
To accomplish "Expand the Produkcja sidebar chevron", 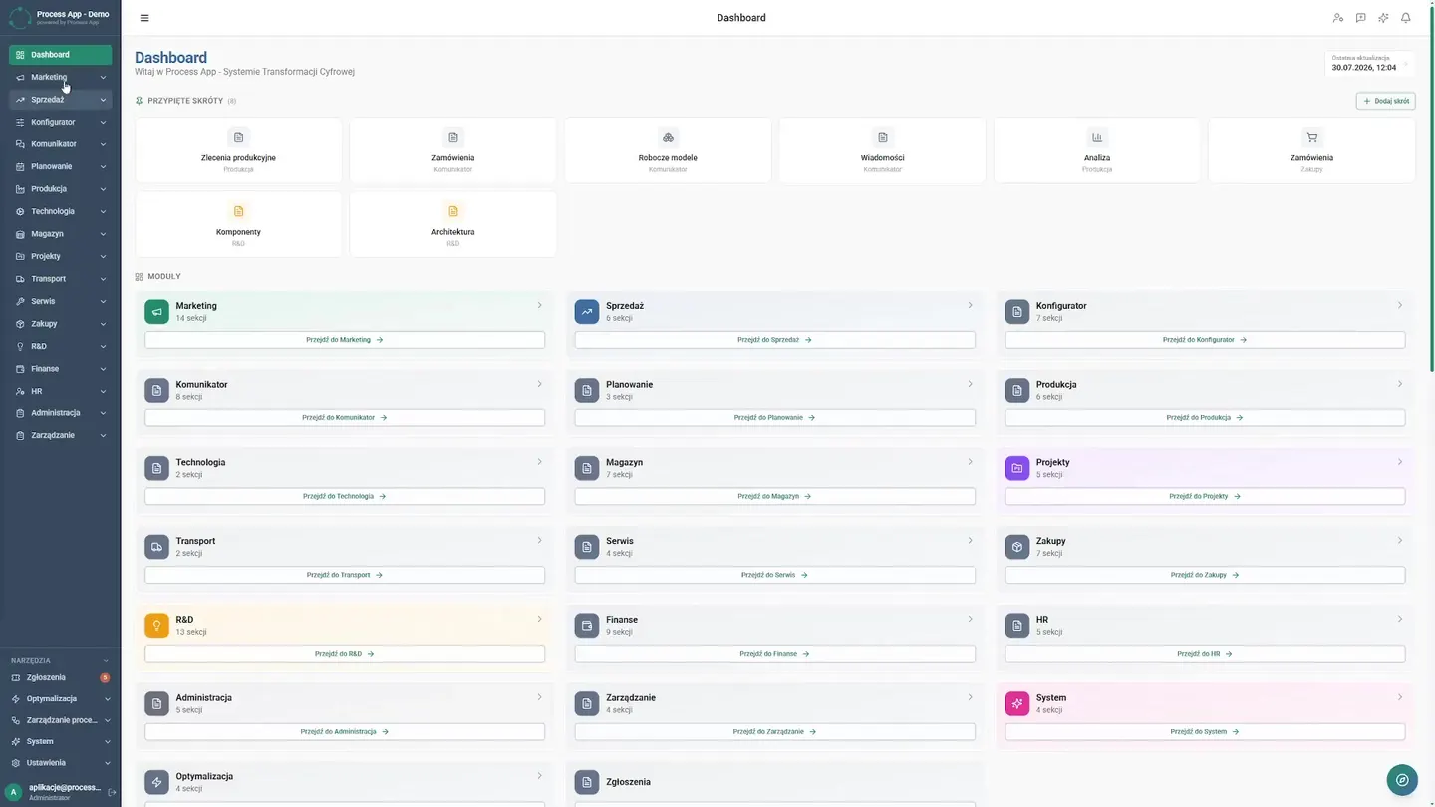I will coord(103,189).
